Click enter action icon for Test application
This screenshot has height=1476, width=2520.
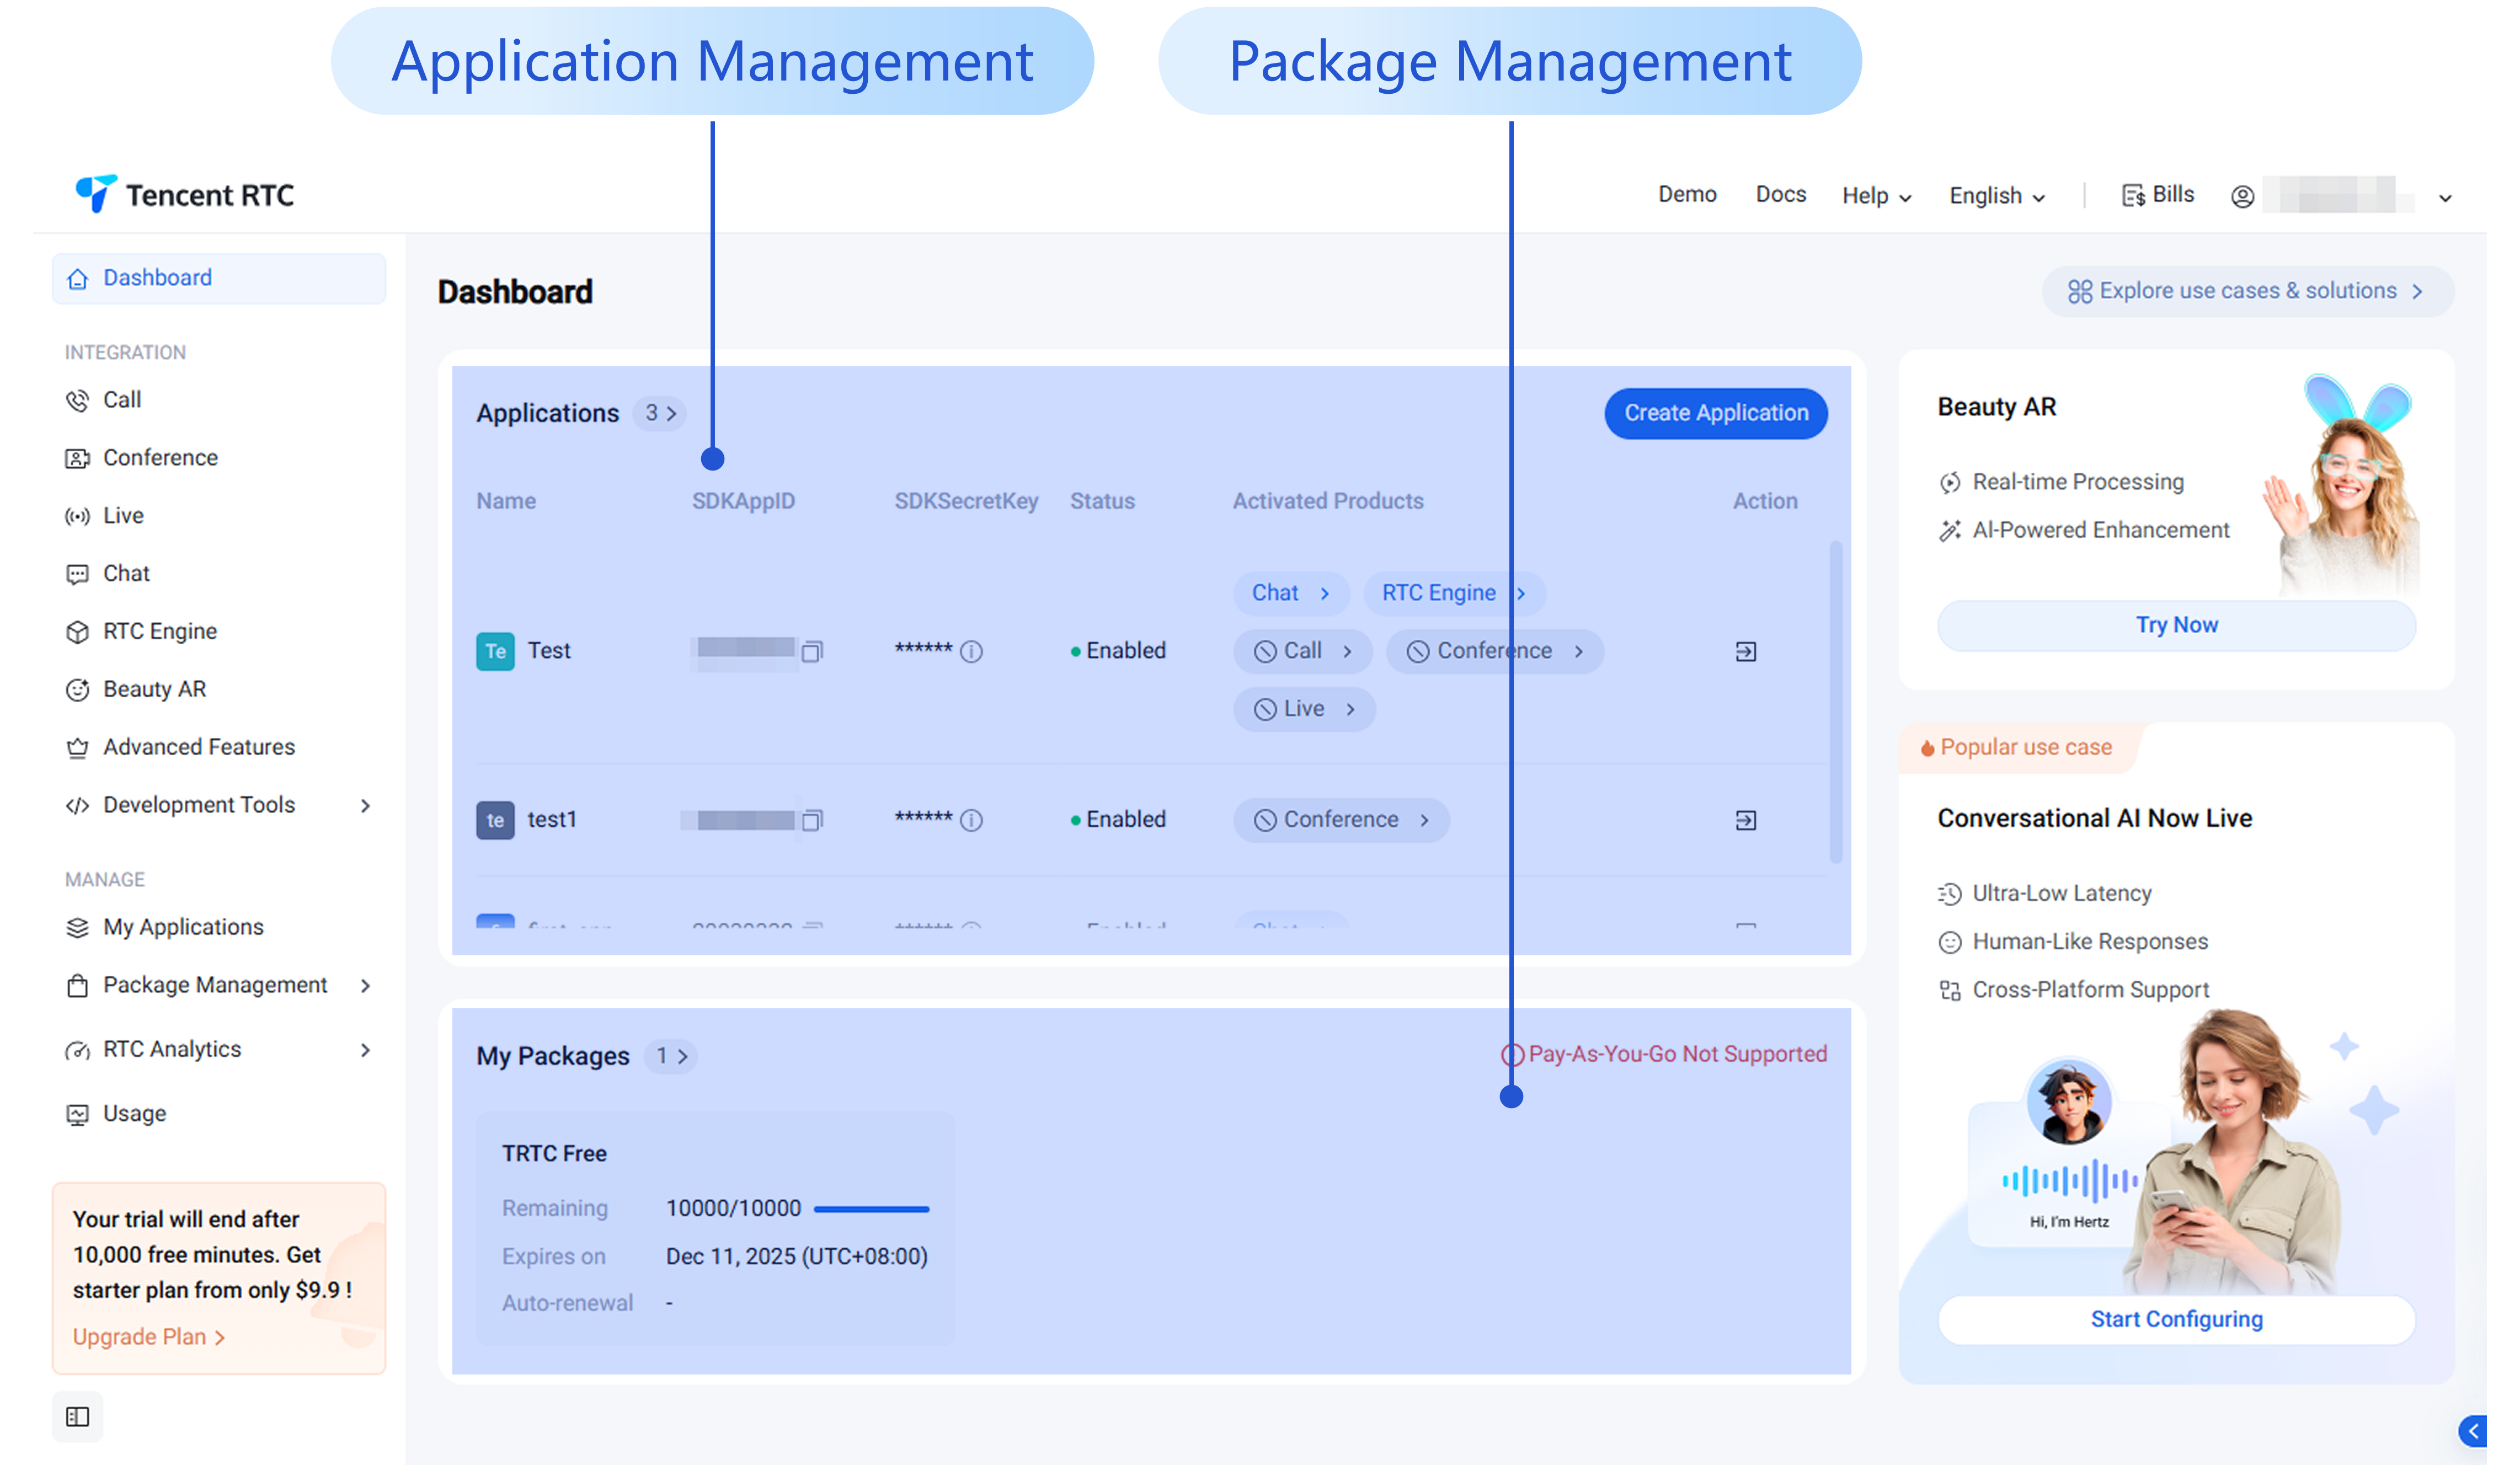(x=1746, y=652)
